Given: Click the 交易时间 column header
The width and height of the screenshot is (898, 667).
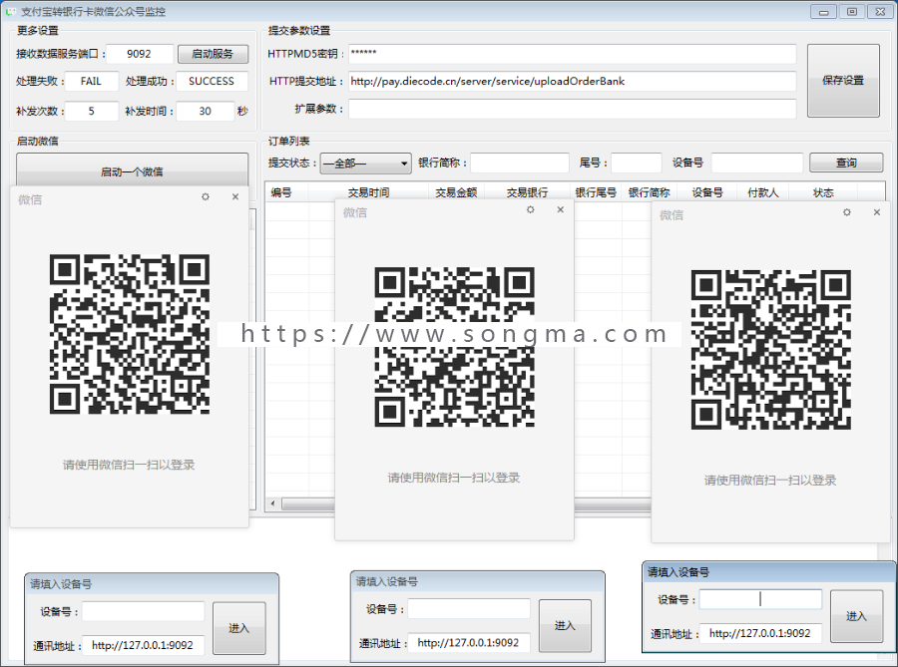Looking at the screenshot, I should pos(369,192).
